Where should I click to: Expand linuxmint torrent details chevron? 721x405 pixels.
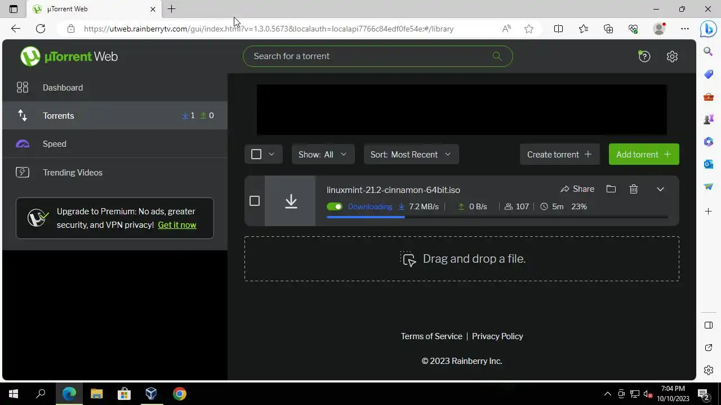(x=660, y=189)
